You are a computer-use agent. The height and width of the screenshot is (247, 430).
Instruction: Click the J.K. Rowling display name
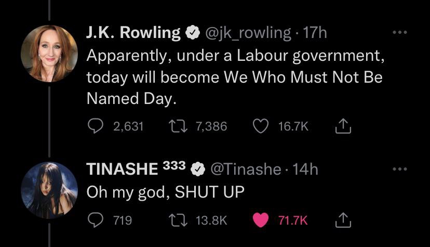tap(133, 33)
